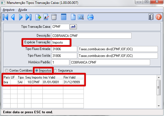Select the CPMF cell in the Imposto column

pyautogui.click(x=37, y=82)
